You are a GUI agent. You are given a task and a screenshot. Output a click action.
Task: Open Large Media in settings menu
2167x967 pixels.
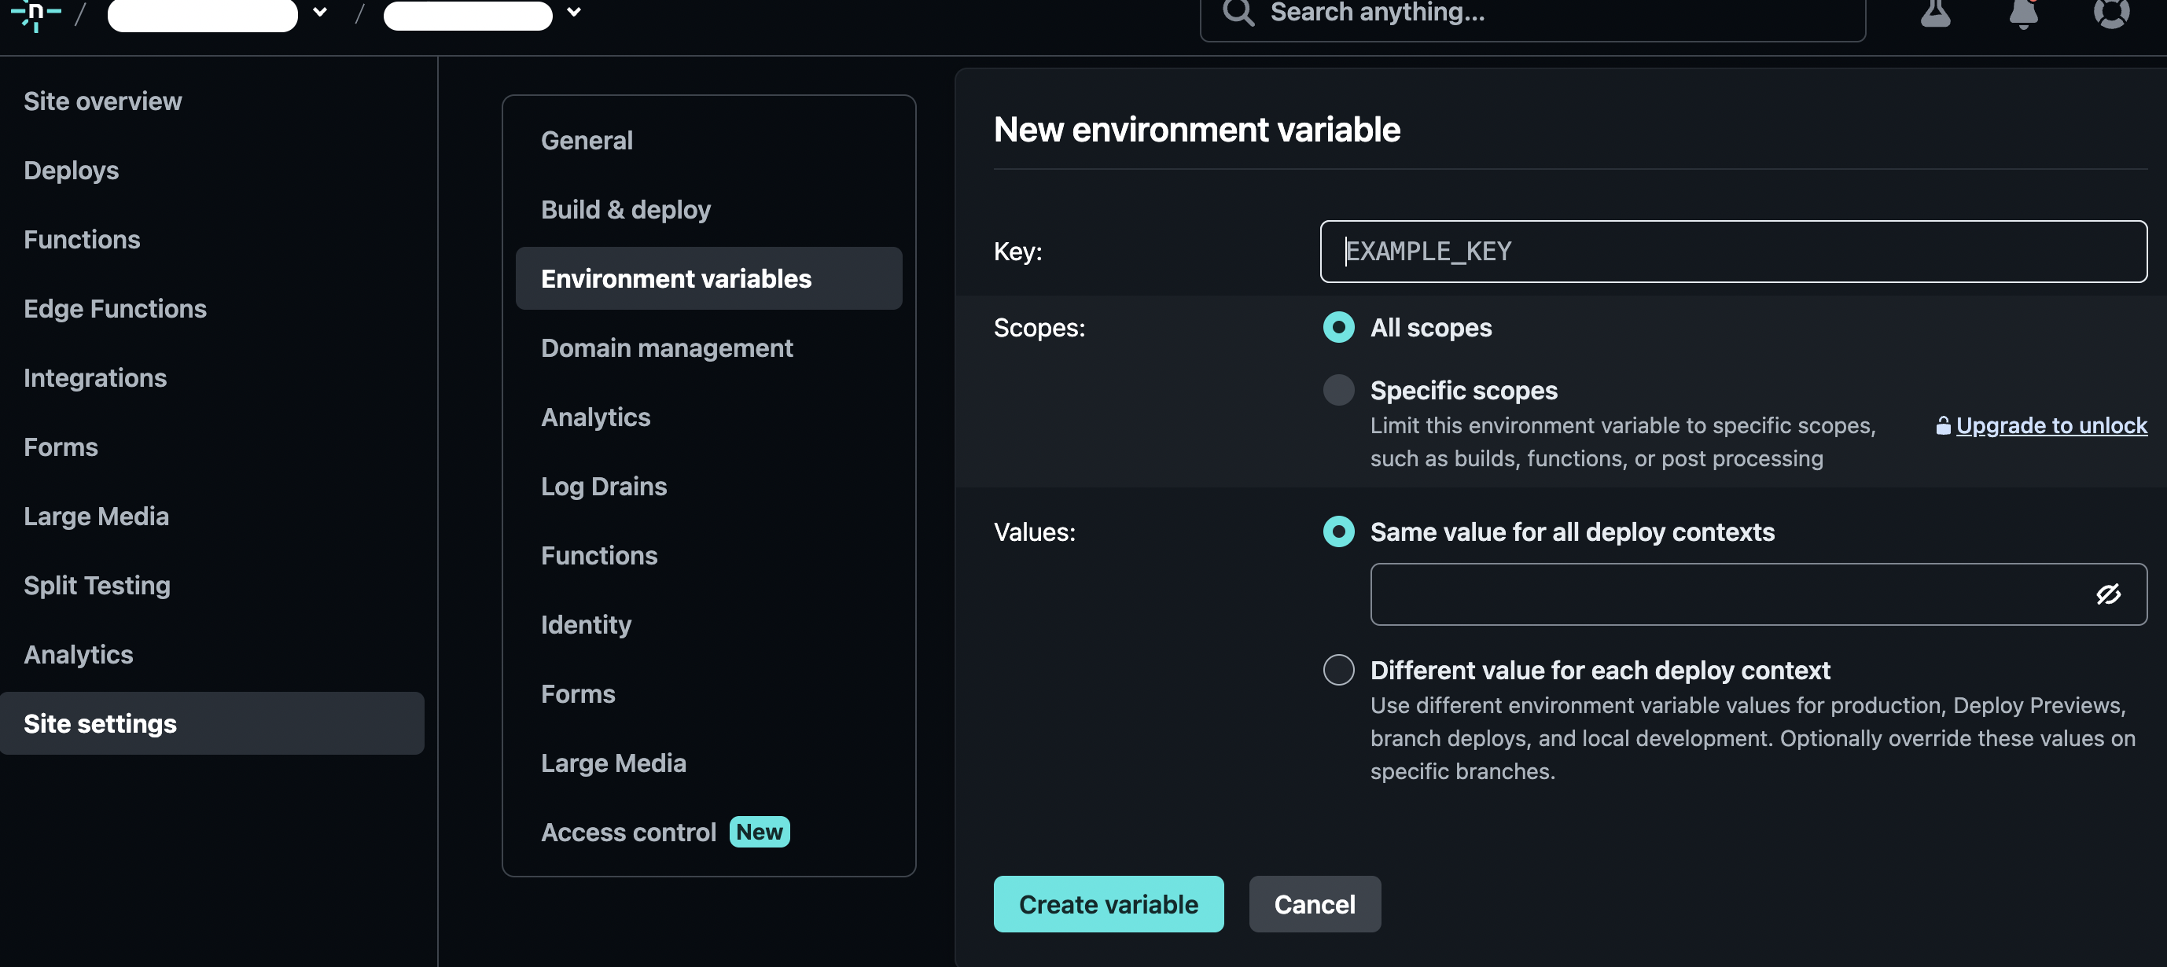click(613, 763)
